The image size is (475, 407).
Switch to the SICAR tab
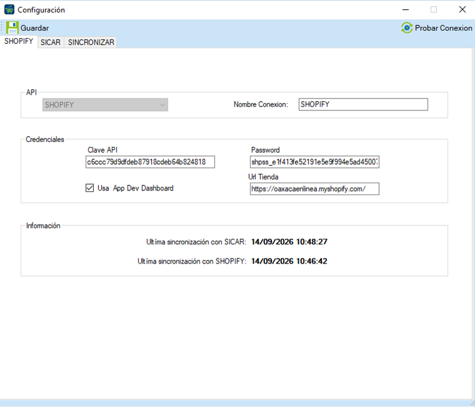point(51,42)
